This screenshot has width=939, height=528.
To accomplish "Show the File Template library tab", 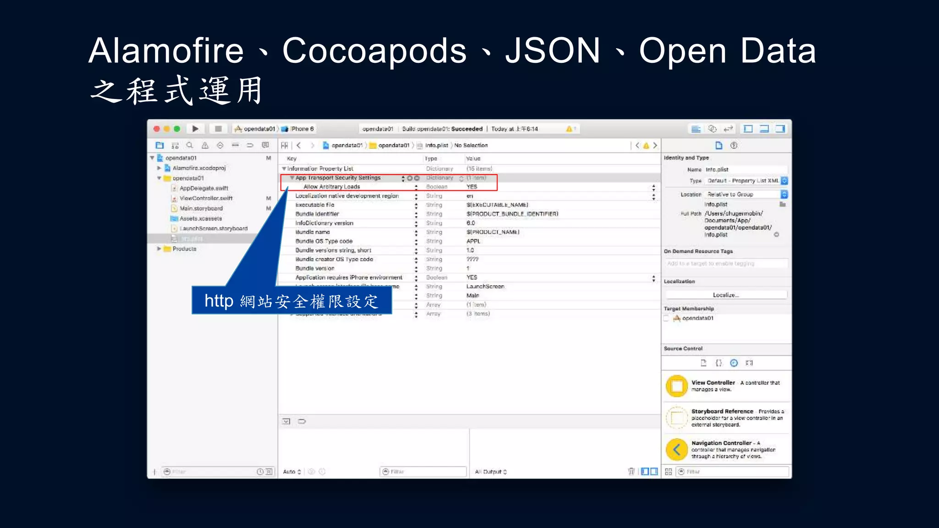I will 704,363.
